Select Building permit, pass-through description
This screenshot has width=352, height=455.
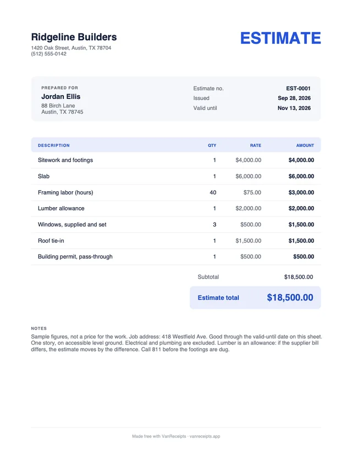point(75,257)
